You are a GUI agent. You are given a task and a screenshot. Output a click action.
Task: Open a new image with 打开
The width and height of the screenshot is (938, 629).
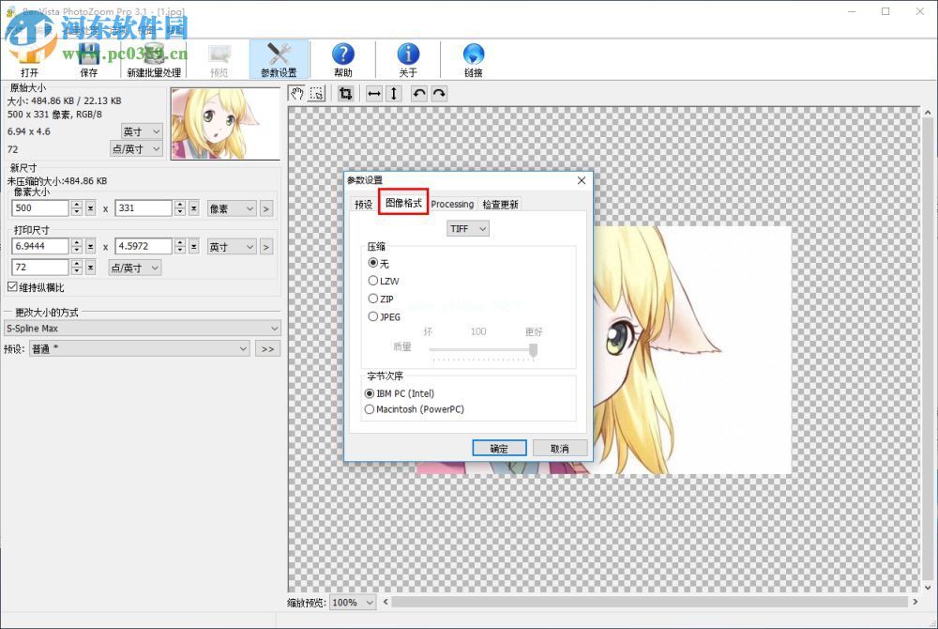(x=28, y=56)
